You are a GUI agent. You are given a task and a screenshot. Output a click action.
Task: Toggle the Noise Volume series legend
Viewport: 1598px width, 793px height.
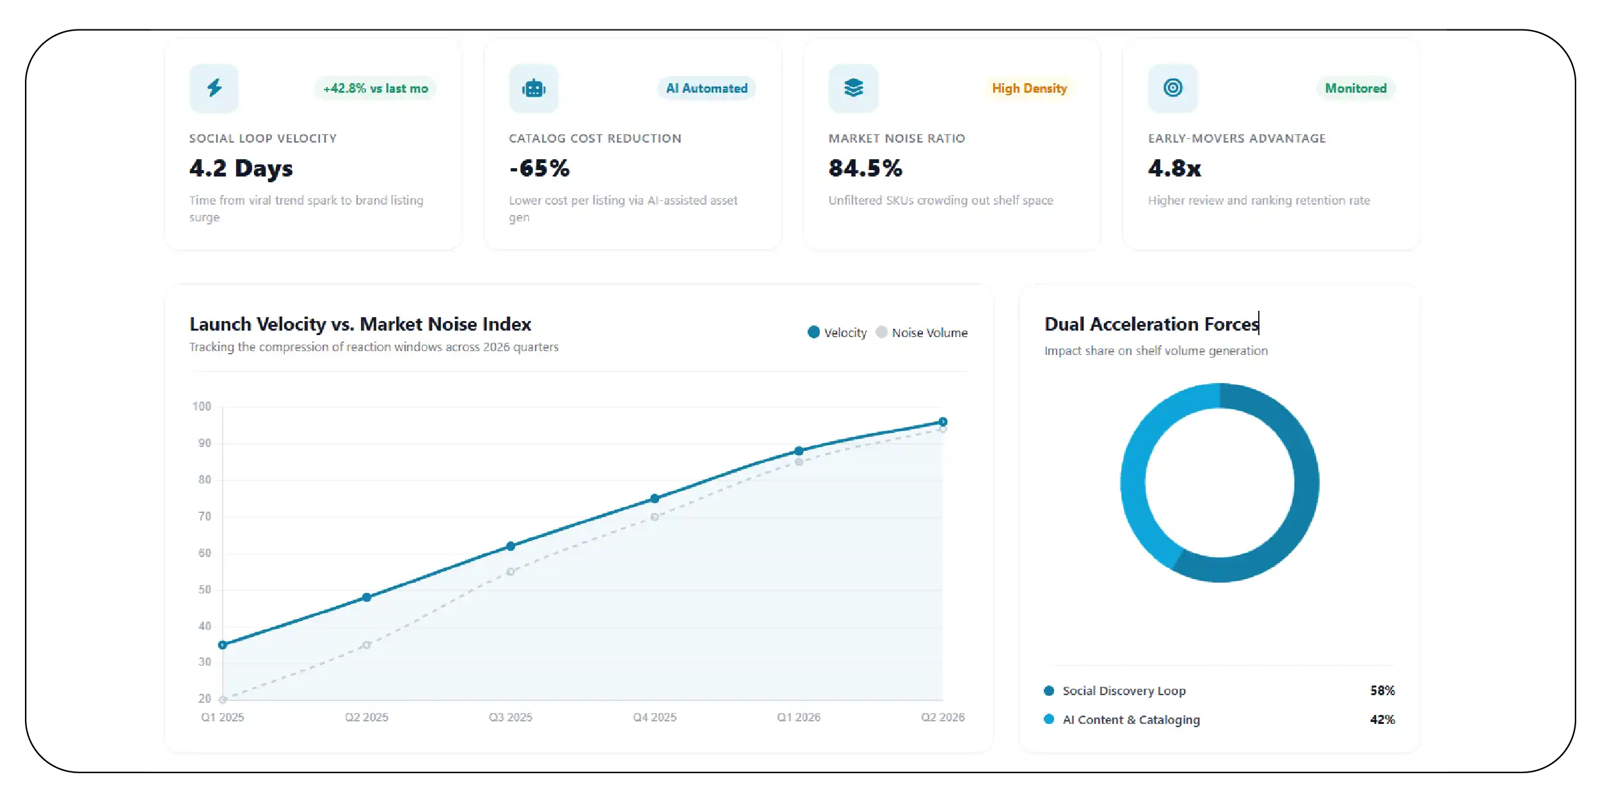(x=922, y=333)
